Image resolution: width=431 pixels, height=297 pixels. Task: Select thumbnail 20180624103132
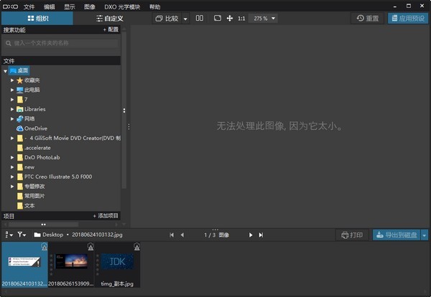point(24,265)
